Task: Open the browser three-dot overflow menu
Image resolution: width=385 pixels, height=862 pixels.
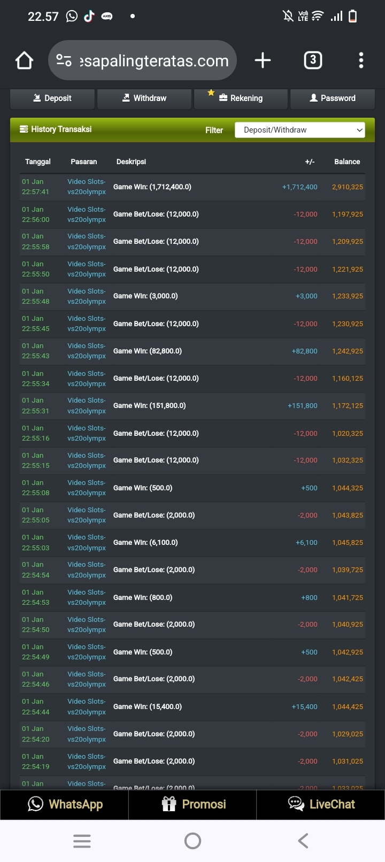Action: pos(361,60)
